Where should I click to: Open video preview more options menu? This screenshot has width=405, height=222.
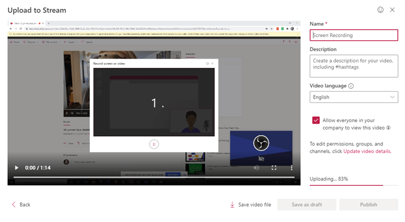pyautogui.click(x=291, y=168)
